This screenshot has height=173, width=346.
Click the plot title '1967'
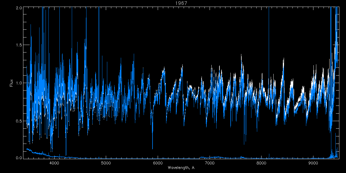(x=181, y=3)
